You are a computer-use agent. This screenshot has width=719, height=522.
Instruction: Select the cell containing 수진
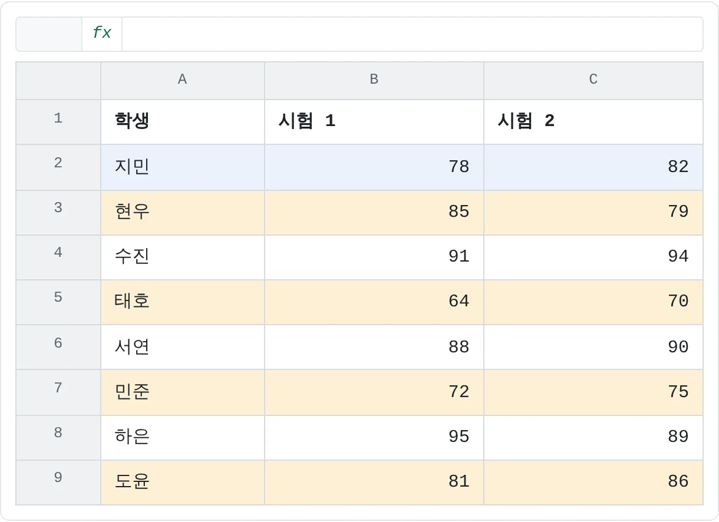pyautogui.click(x=183, y=257)
